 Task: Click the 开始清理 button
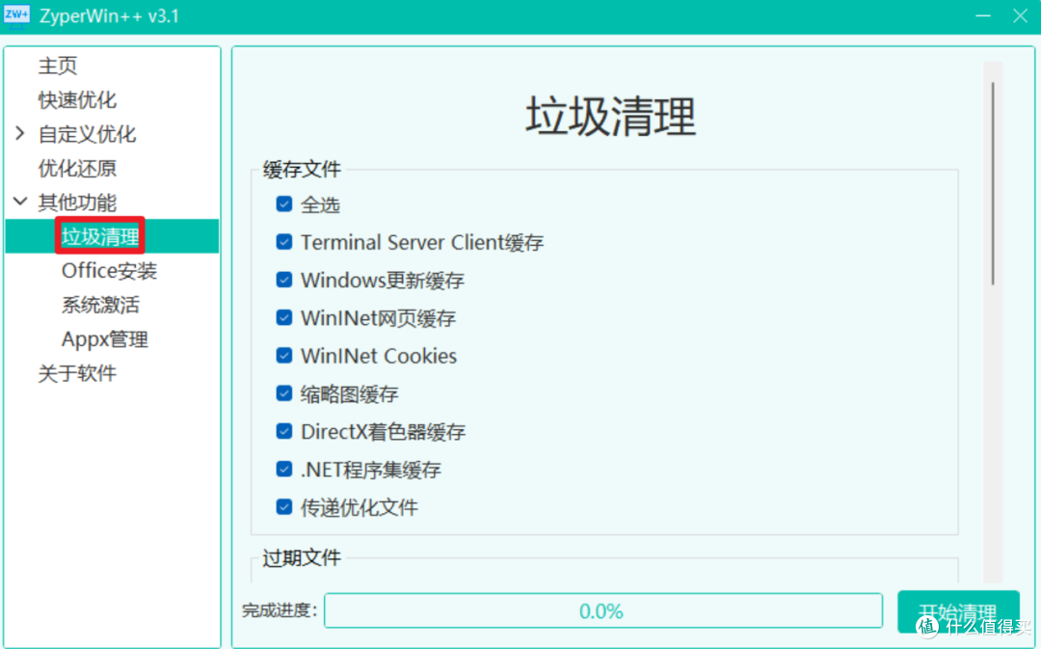coord(958,611)
